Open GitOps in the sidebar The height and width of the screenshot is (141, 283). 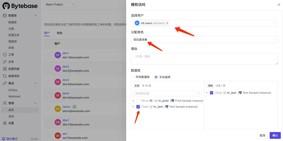[x=13, y=90]
